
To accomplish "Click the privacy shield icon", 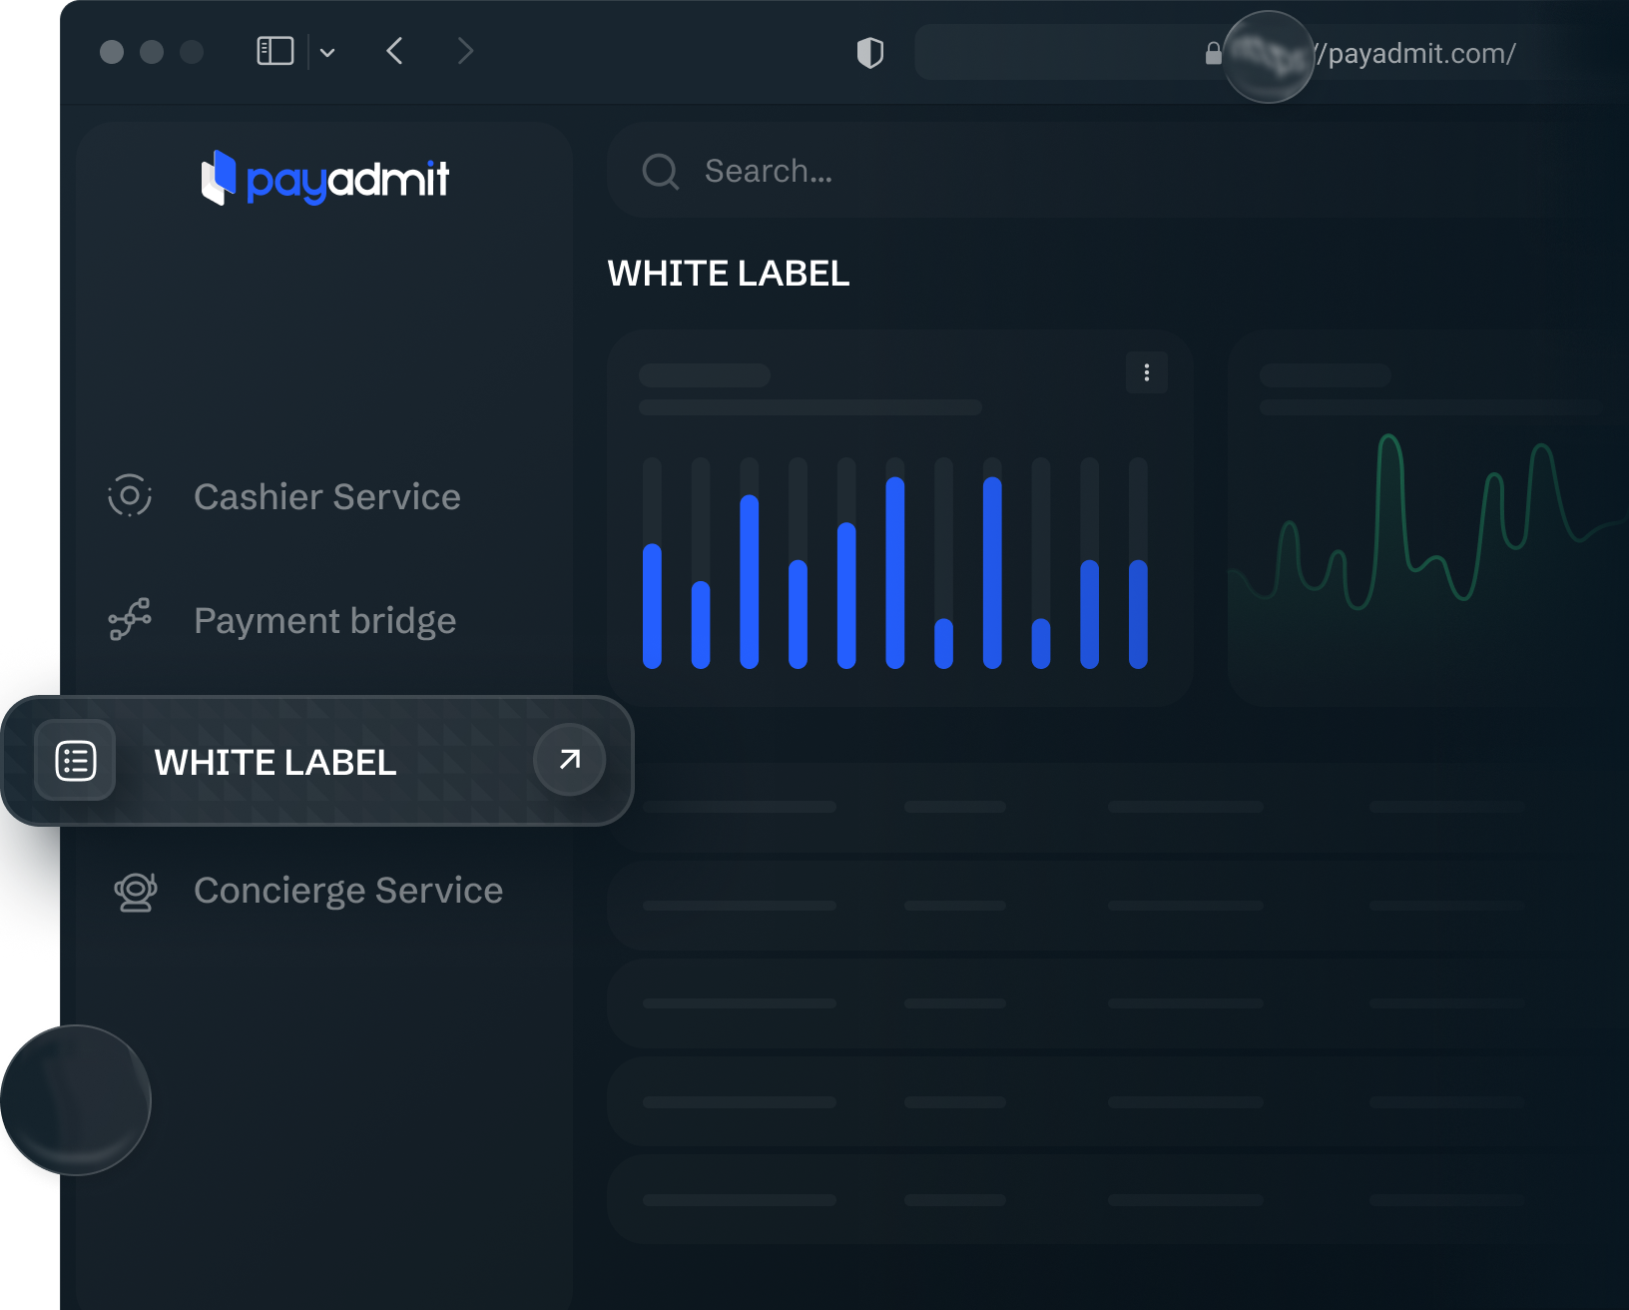I will point(870,53).
